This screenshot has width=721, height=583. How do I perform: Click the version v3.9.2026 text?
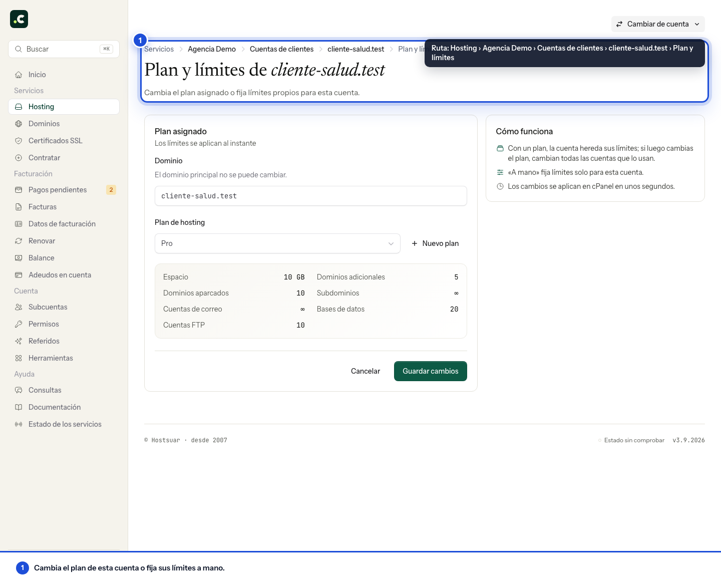(688, 440)
